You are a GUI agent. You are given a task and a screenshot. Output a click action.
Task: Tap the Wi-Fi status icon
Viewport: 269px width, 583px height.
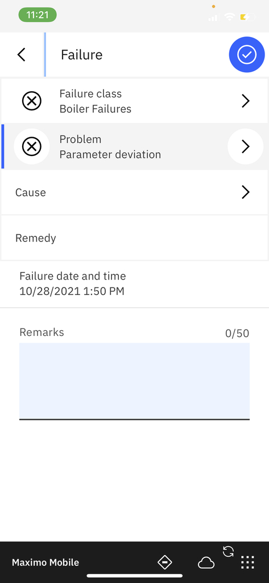(x=230, y=17)
